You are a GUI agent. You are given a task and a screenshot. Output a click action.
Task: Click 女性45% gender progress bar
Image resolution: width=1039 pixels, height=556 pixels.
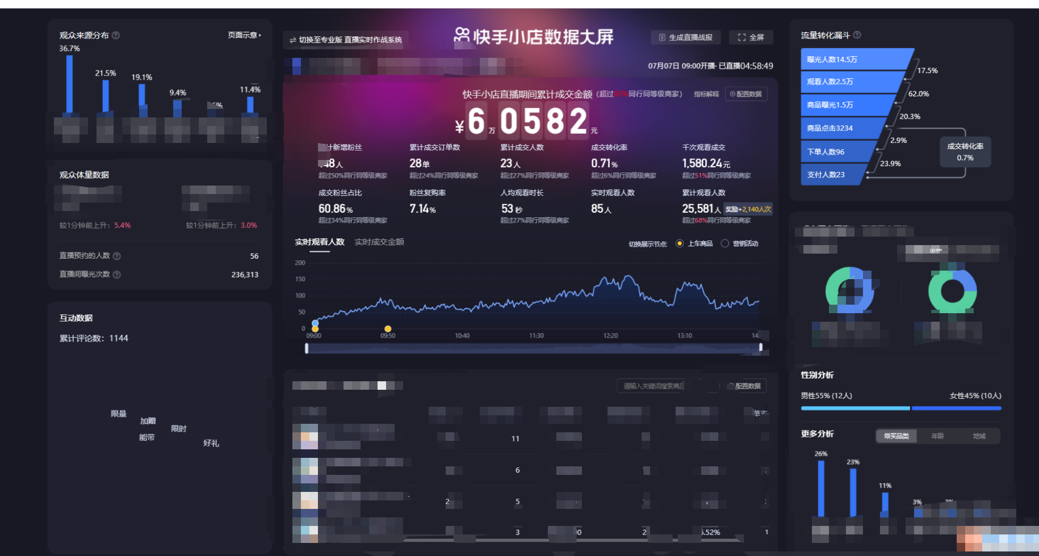(957, 408)
